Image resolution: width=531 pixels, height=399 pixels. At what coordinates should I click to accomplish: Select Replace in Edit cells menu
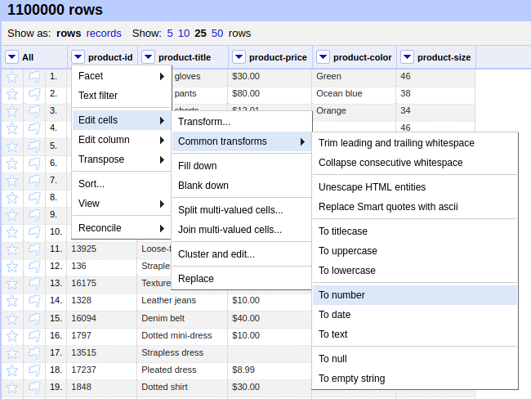(x=242, y=279)
